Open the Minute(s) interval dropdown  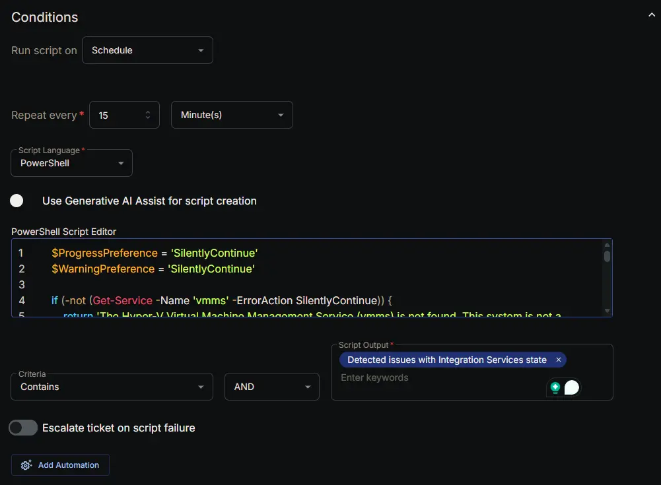(x=232, y=115)
